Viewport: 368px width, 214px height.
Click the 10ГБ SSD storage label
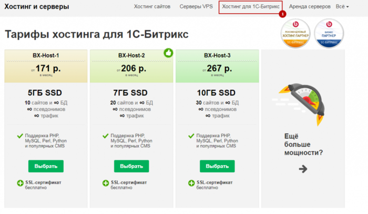(x=216, y=93)
